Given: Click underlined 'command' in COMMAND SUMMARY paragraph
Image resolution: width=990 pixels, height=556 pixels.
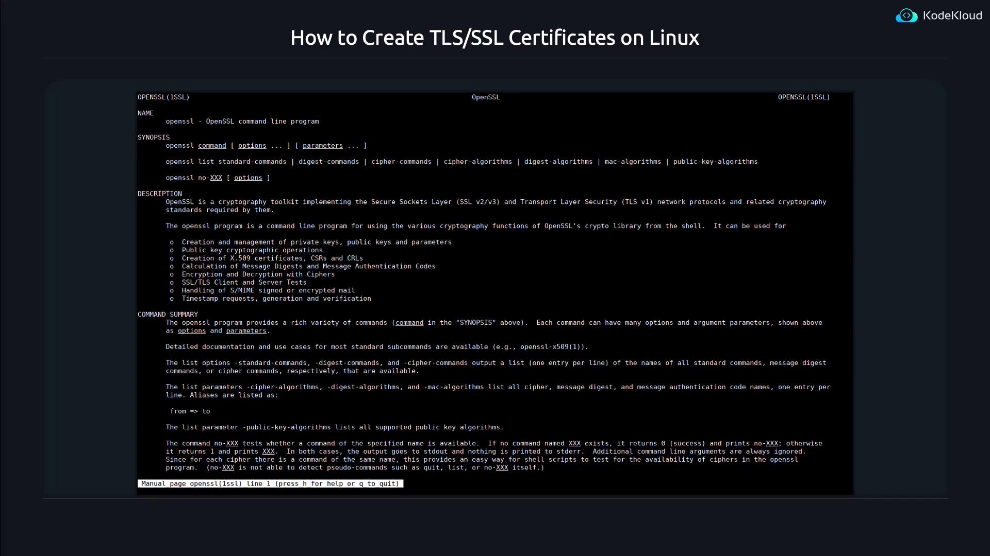Looking at the screenshot, I should coord(409,323).
